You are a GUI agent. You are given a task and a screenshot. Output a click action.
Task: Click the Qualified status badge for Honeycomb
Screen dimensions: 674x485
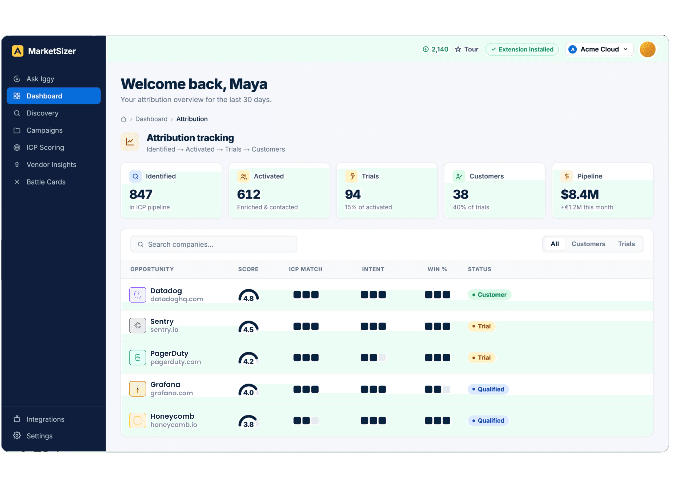click(488, 421)
